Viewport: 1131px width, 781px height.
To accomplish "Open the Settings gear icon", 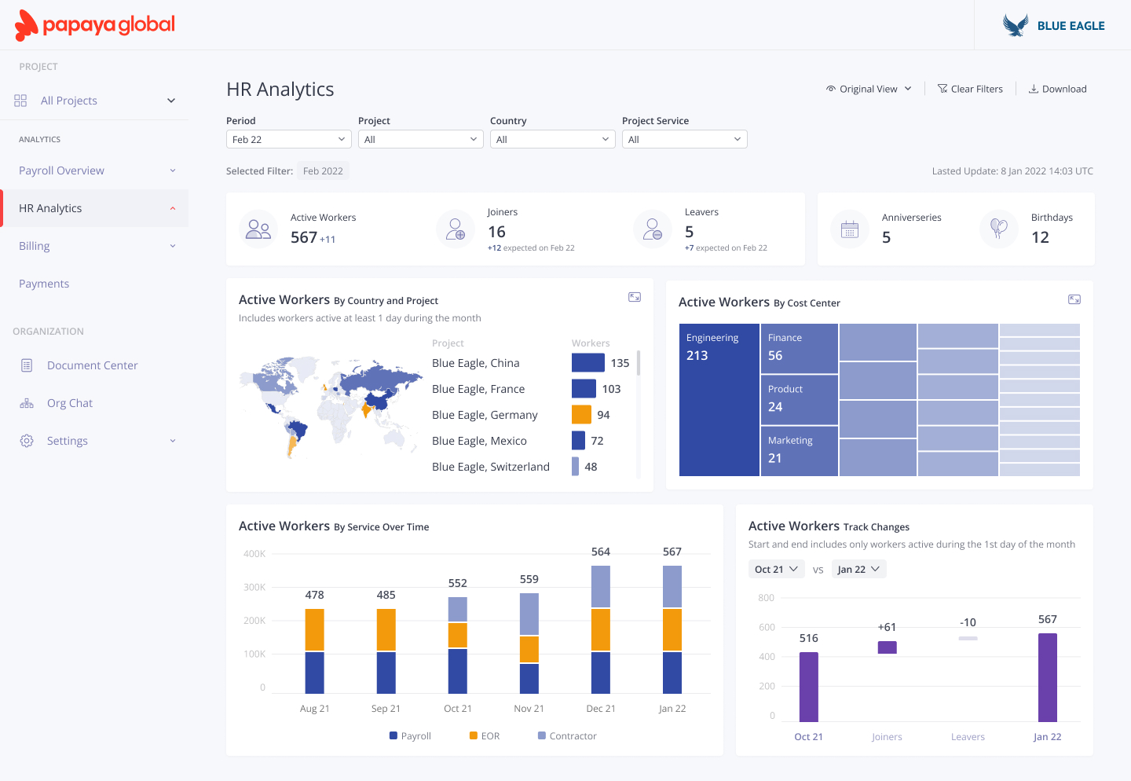I will coord(26,440).
